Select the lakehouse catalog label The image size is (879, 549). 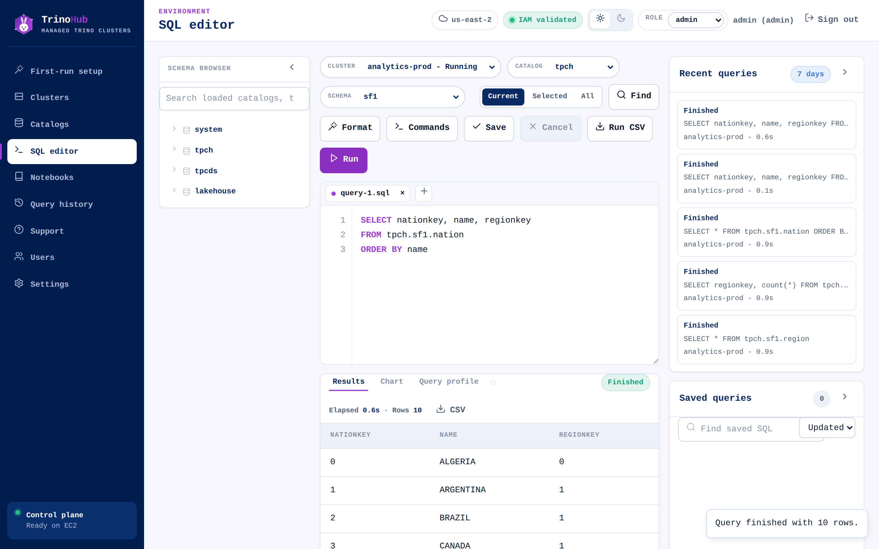point(215,191)
